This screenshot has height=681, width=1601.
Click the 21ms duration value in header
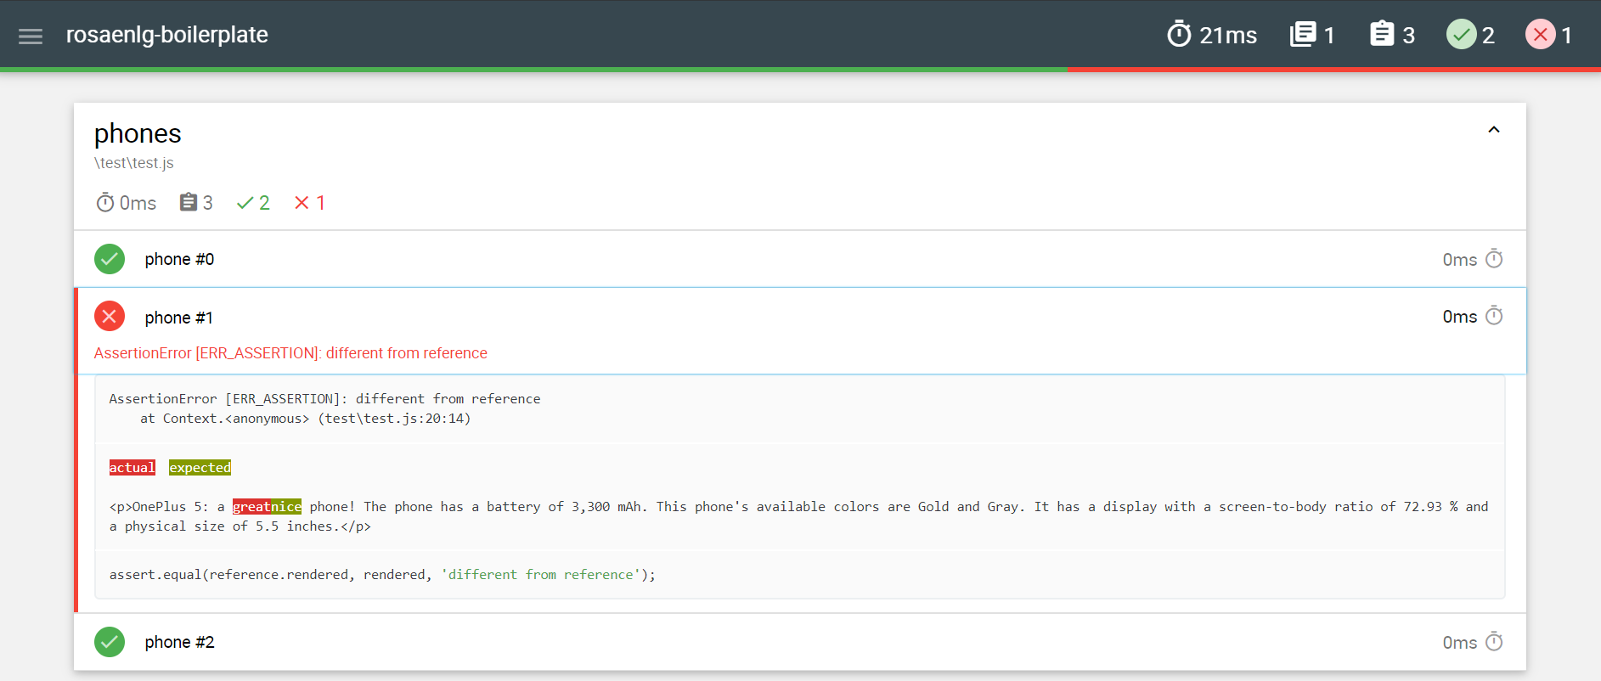[x=1228, y=35]
